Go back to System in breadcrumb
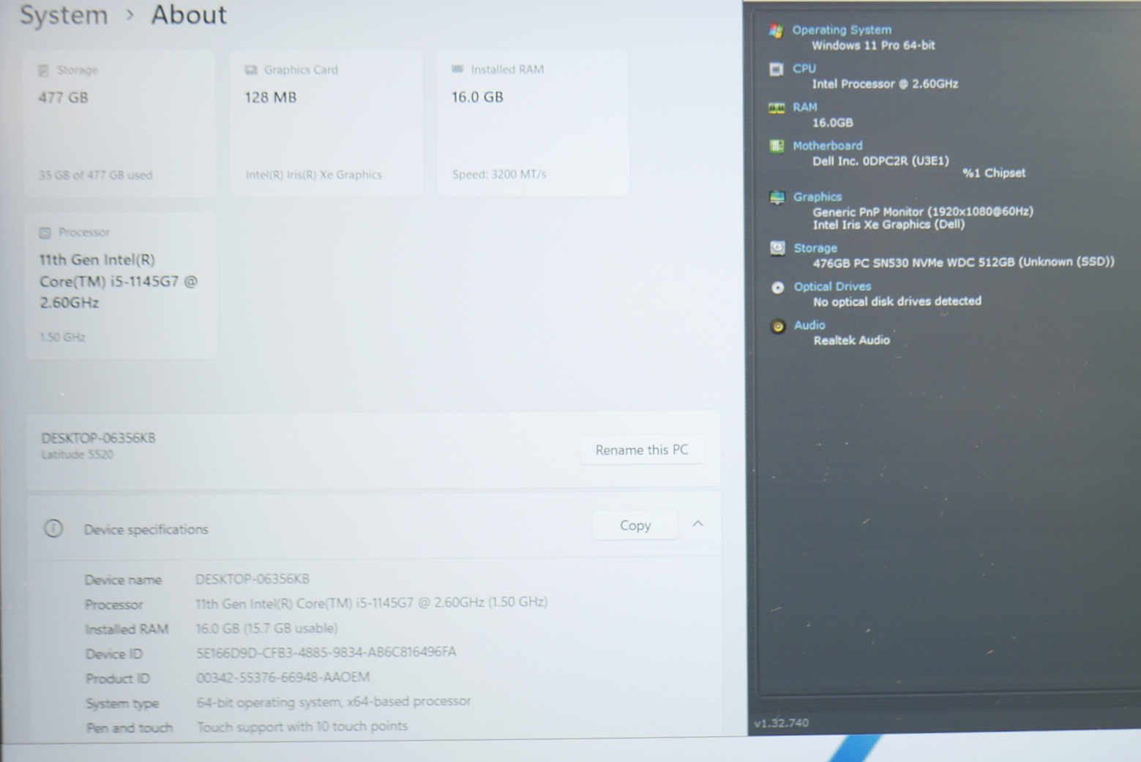 click(x=64, y=15)
